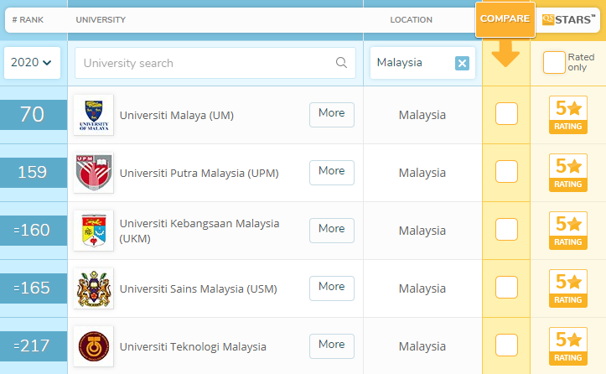Click Malaysia location in Universiti Teknologi row
The height and width of the screenshot is (374, 606).
pos(422,346)
